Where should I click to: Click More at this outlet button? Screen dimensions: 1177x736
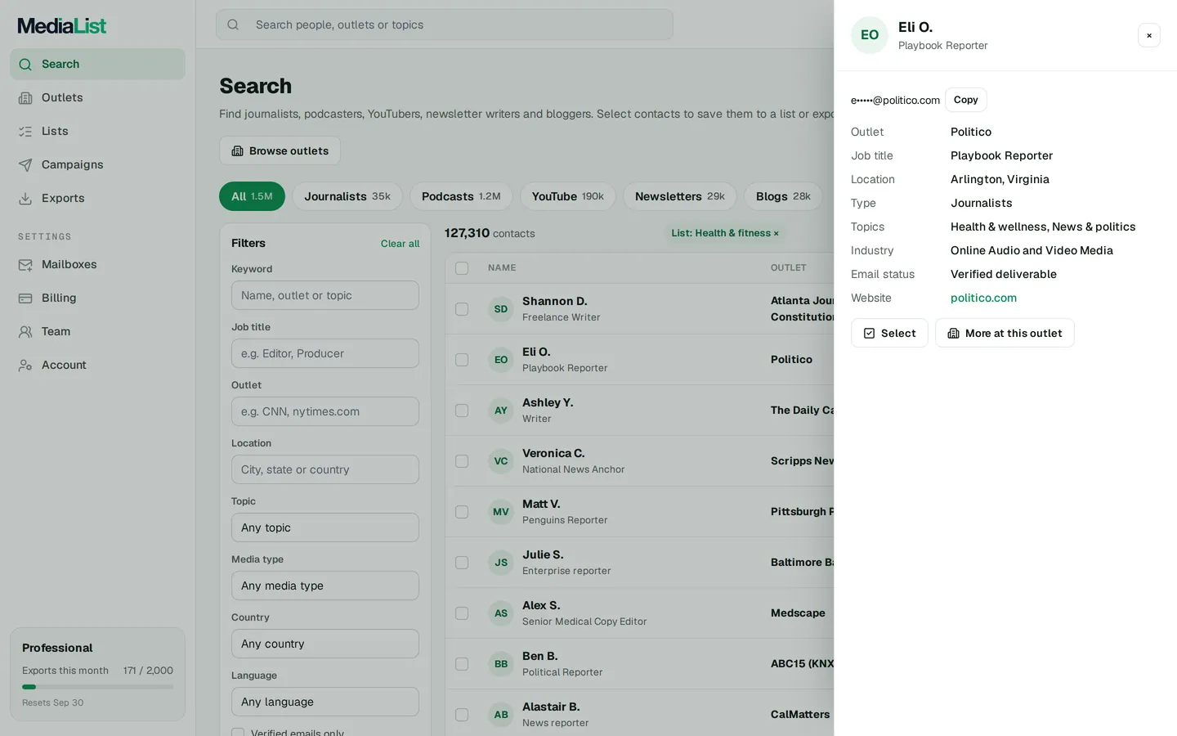(1005, 333)
